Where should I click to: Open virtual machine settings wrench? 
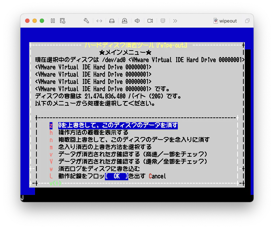[86, 21]
